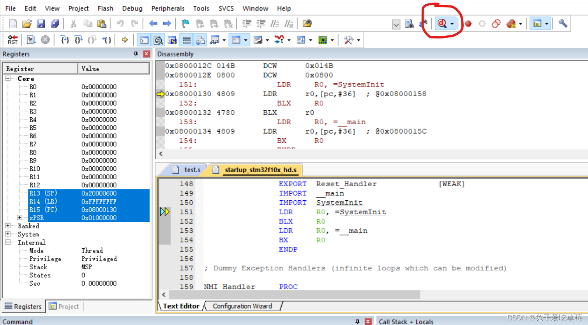Reset the CPU with RST icon

tap(12, 40)
